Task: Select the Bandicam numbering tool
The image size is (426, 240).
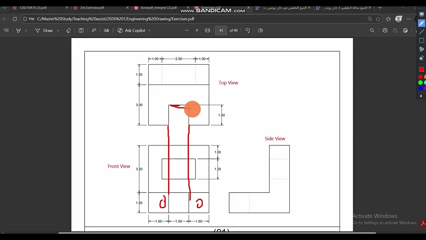Action: [x=422, y=49]
